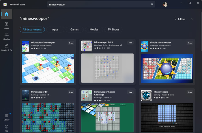Switch to the Games filter tab

[x=74, y=30]
